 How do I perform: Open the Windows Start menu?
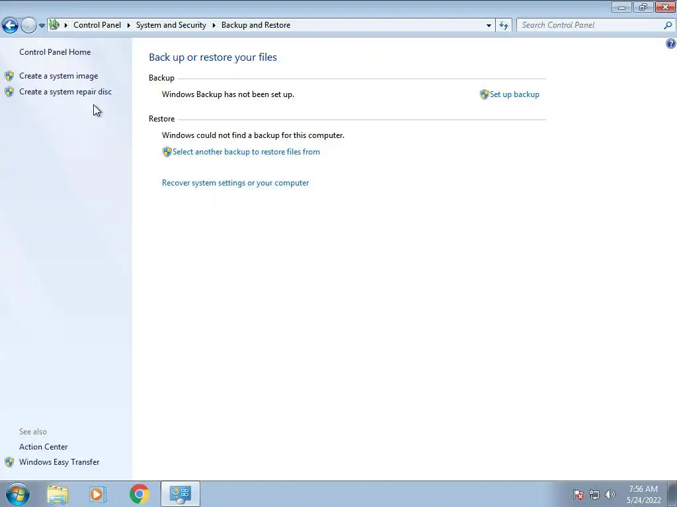[x=18, y=494]
